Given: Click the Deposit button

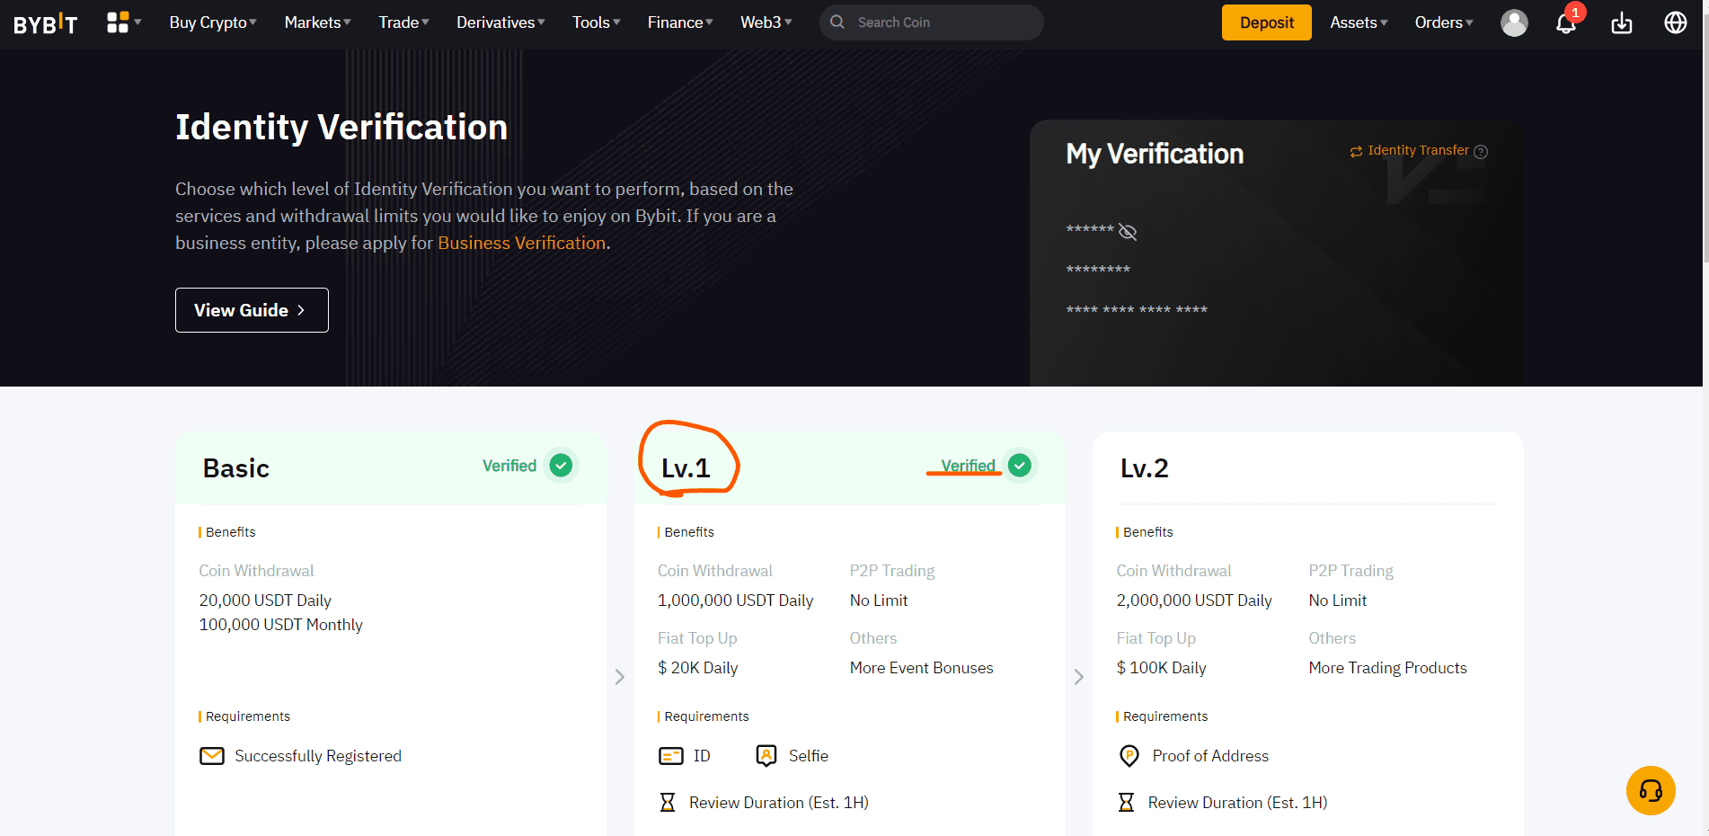Looking at the screenshot, I should 1267,22.
